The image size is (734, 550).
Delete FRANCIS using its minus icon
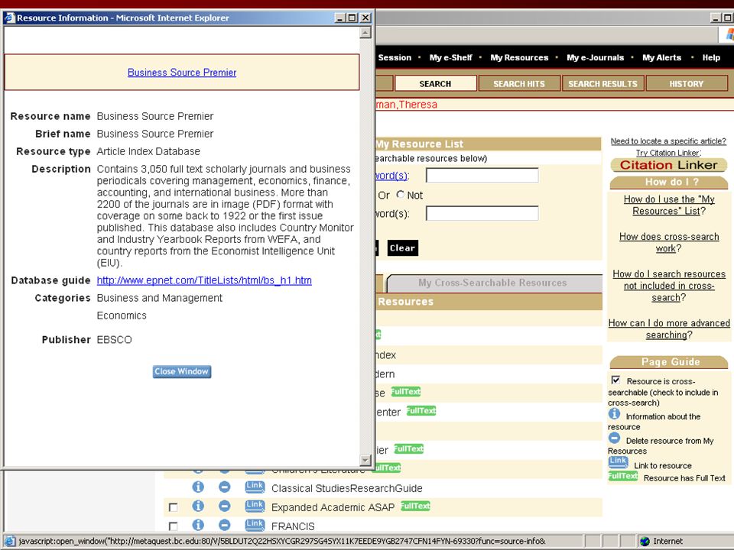tap(225, 526)
